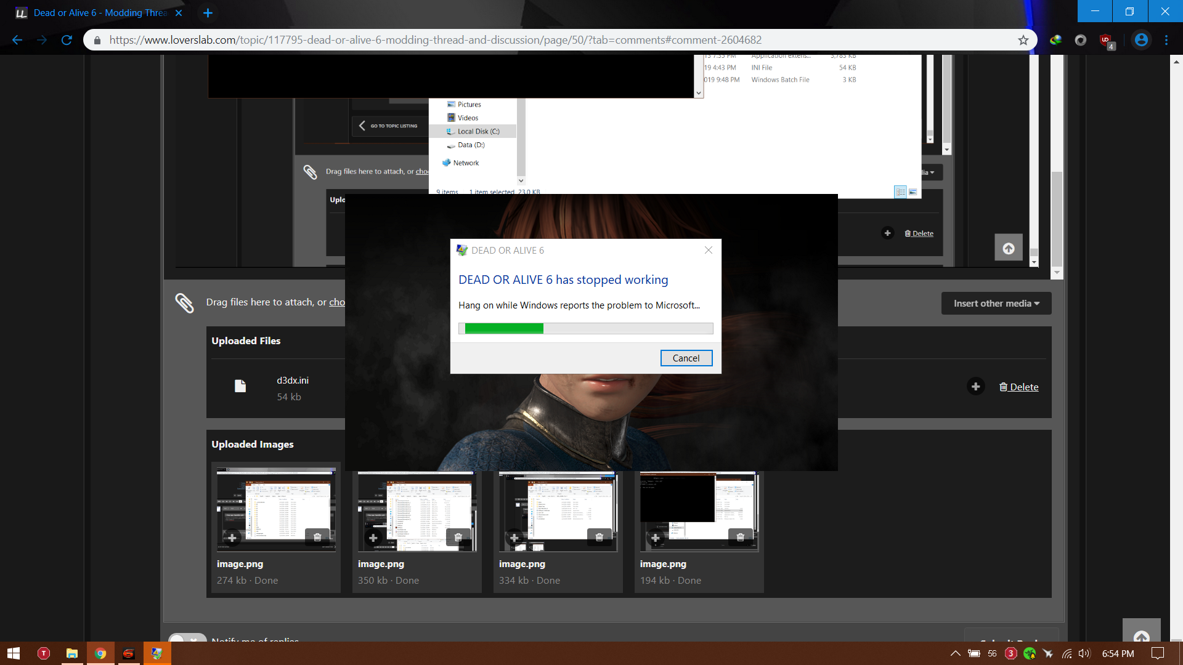Open the Razer tray icon
1183x665 pixels.
(1030, 653)
